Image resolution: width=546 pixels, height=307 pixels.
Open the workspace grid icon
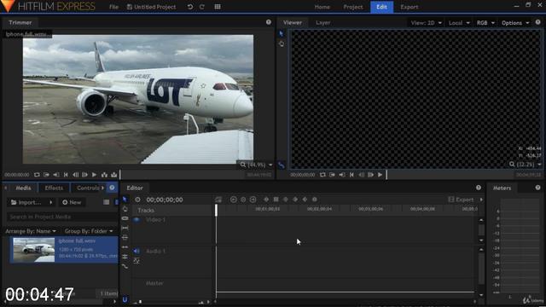(x=218, y=7)
